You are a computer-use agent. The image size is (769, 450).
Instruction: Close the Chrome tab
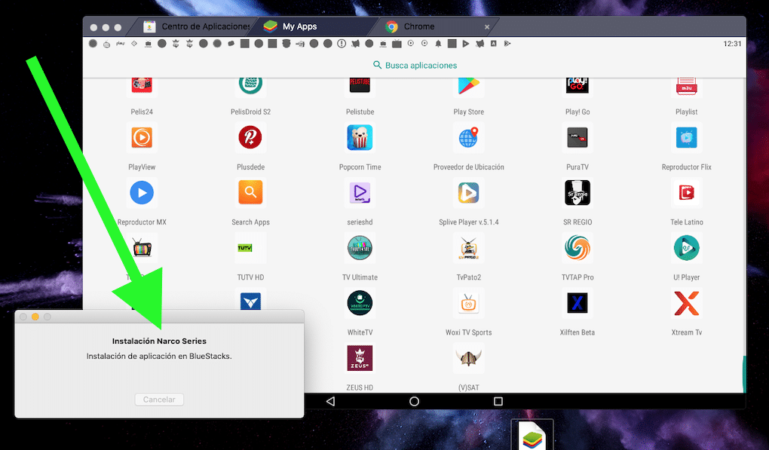pos(486,27)
